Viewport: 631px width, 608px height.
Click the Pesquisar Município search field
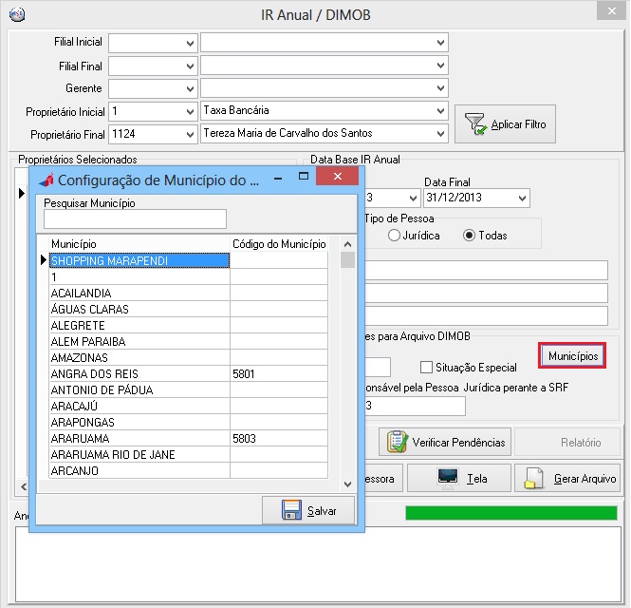coord(135,219)
